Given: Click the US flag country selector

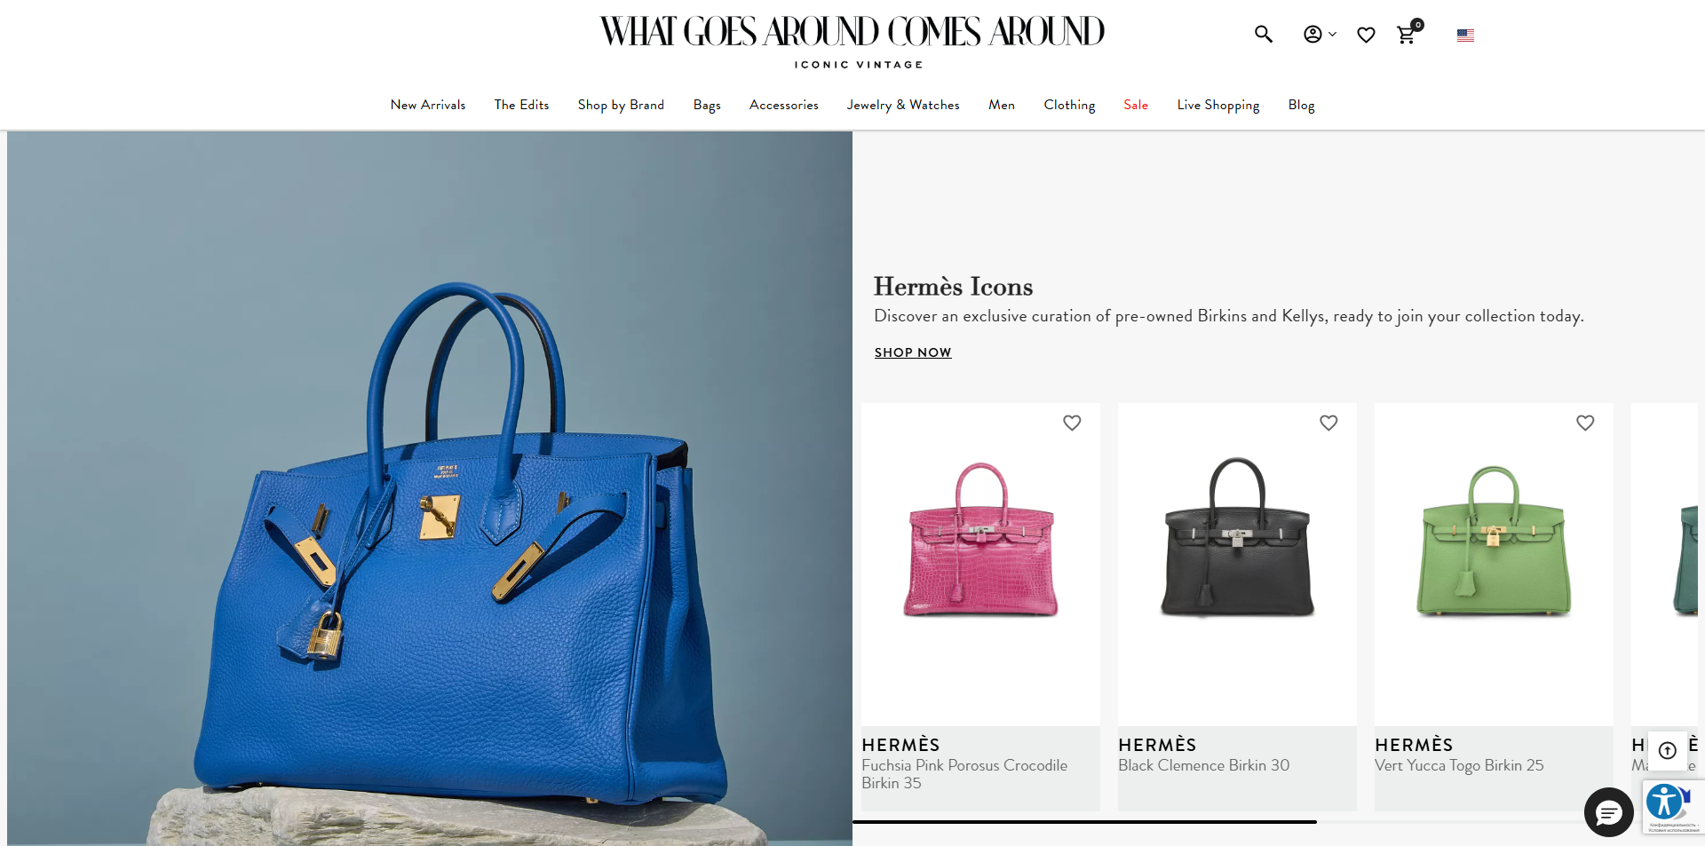Looking at the screenshot, I should (x=1465, y=36).
